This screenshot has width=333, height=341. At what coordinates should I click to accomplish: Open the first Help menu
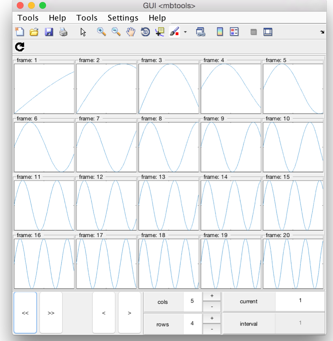pyautogui.click(x=57, y=18)
